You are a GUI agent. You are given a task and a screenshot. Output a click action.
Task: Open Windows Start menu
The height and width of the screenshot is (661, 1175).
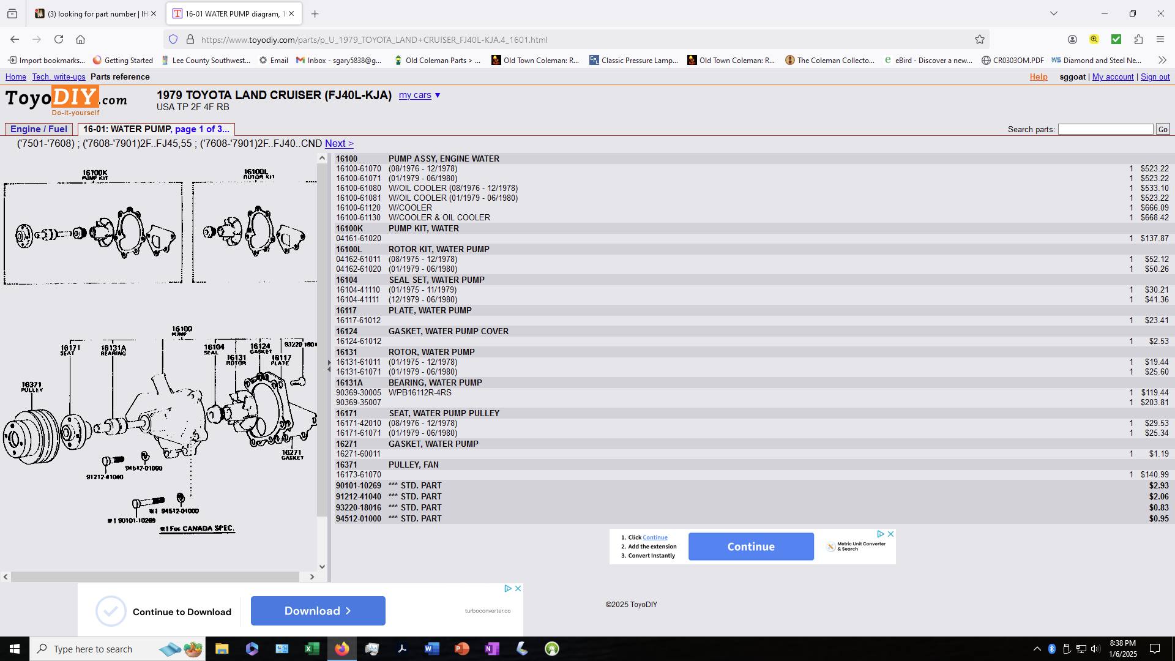(15, 649)
